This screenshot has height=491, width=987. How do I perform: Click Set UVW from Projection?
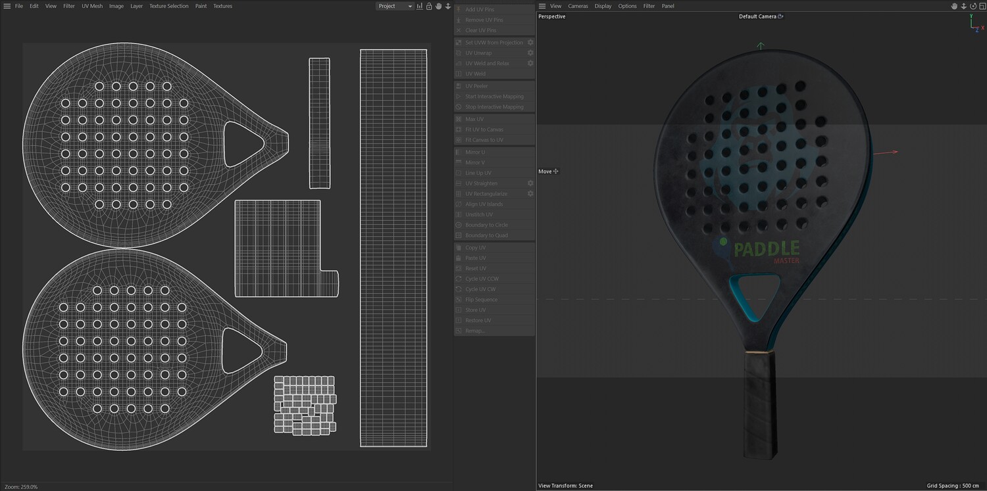[x=490, y=42]
